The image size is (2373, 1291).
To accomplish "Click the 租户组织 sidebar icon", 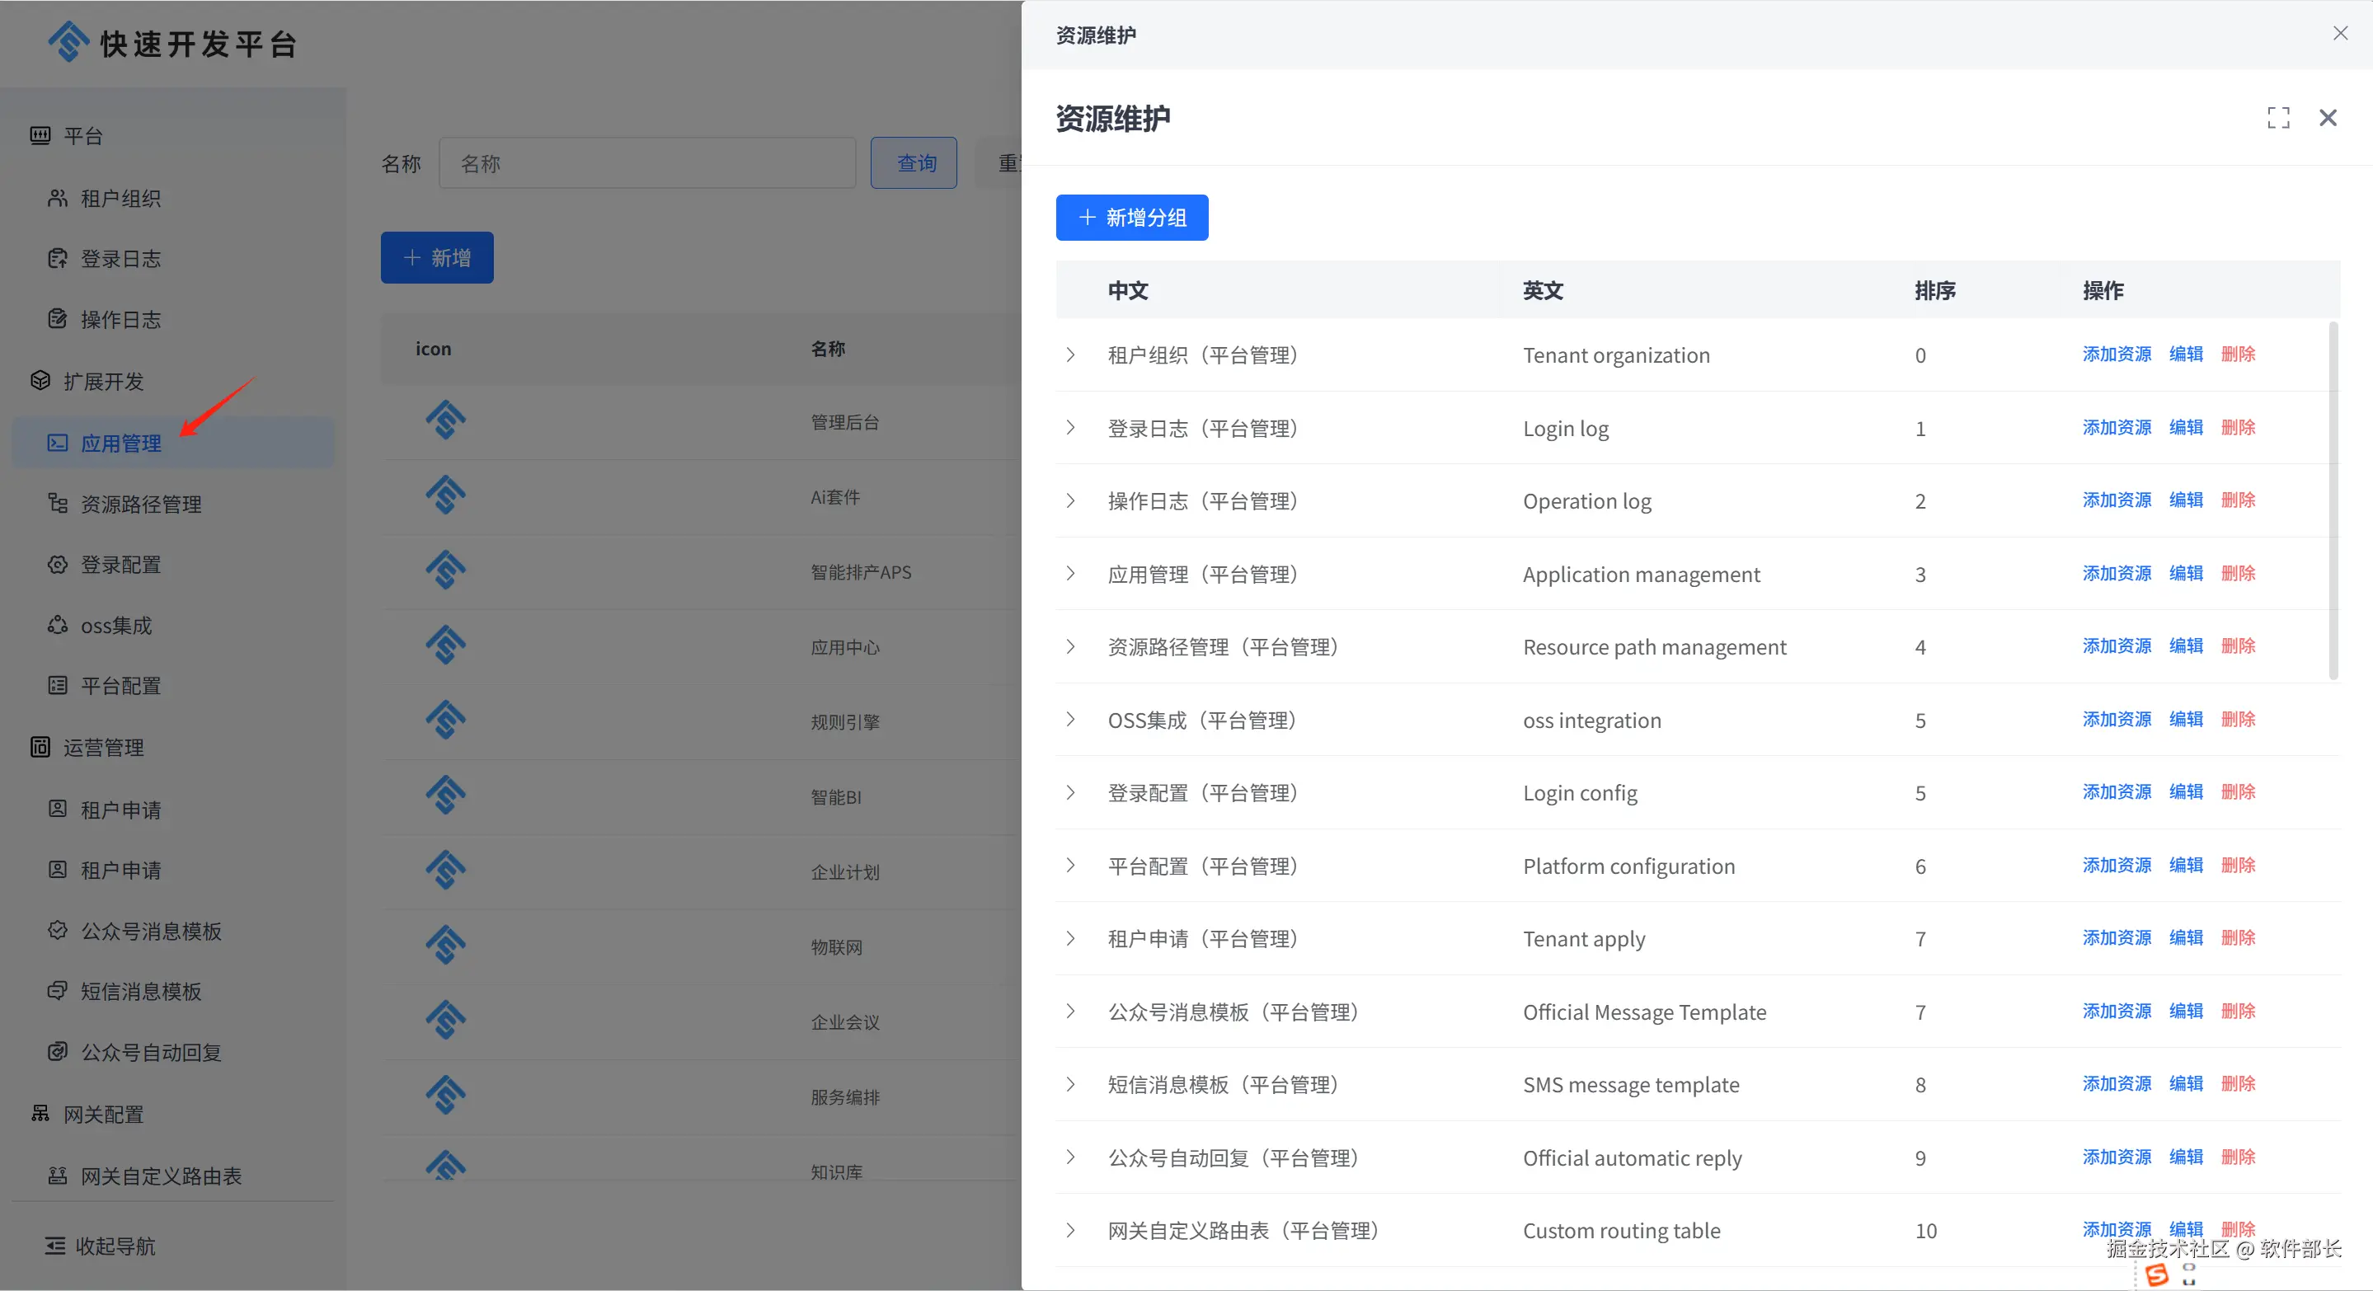I will [57, 198].
